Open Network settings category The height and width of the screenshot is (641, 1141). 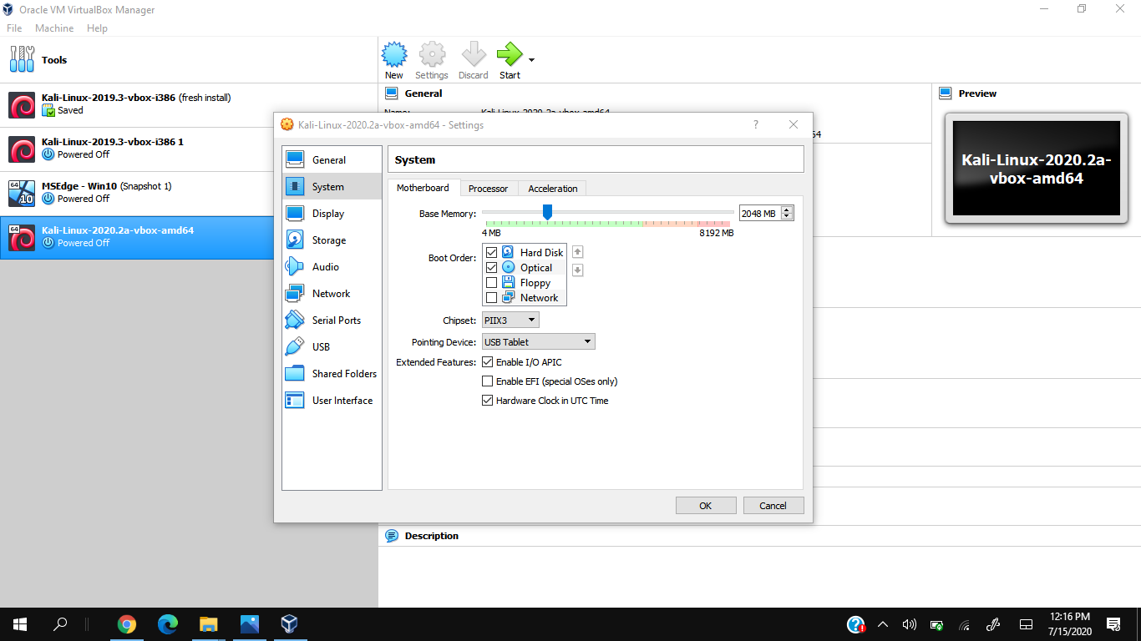pyautogui.click(x=332, y=294)
